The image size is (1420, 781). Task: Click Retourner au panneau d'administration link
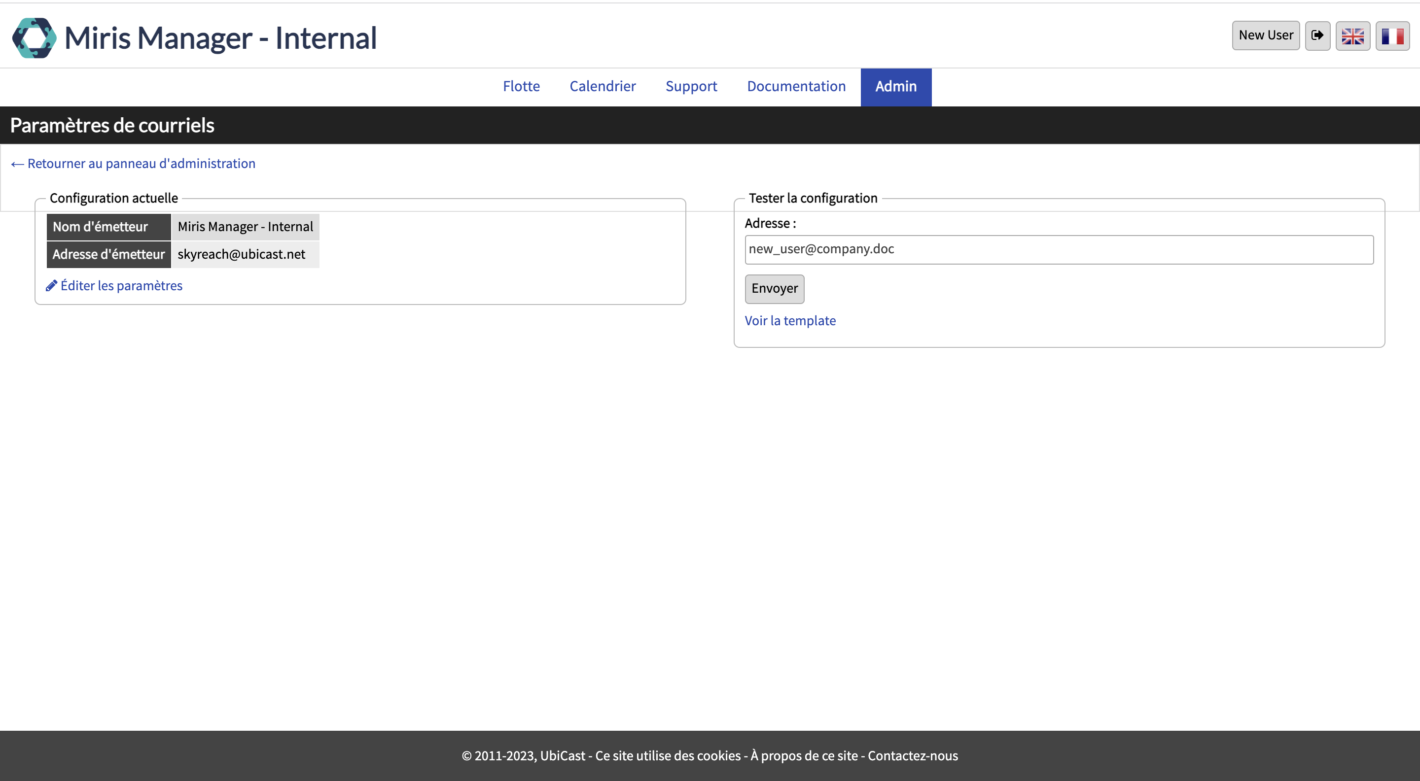click(x=133, y=164)
